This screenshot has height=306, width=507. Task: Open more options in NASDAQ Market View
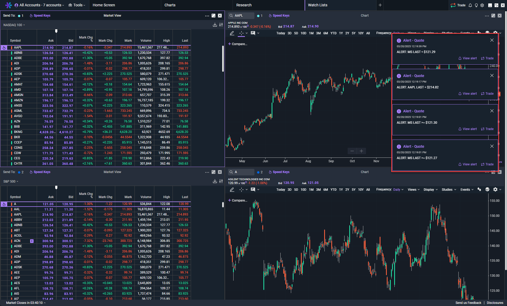(207, 16)
